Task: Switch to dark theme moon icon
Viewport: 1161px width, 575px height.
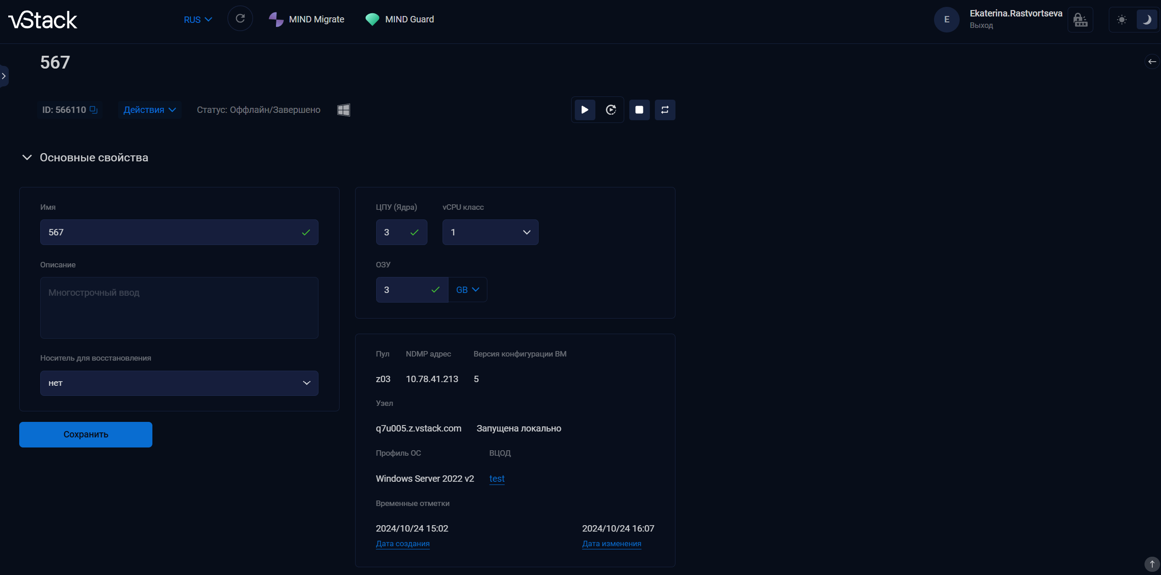Action: [1147, 20]
